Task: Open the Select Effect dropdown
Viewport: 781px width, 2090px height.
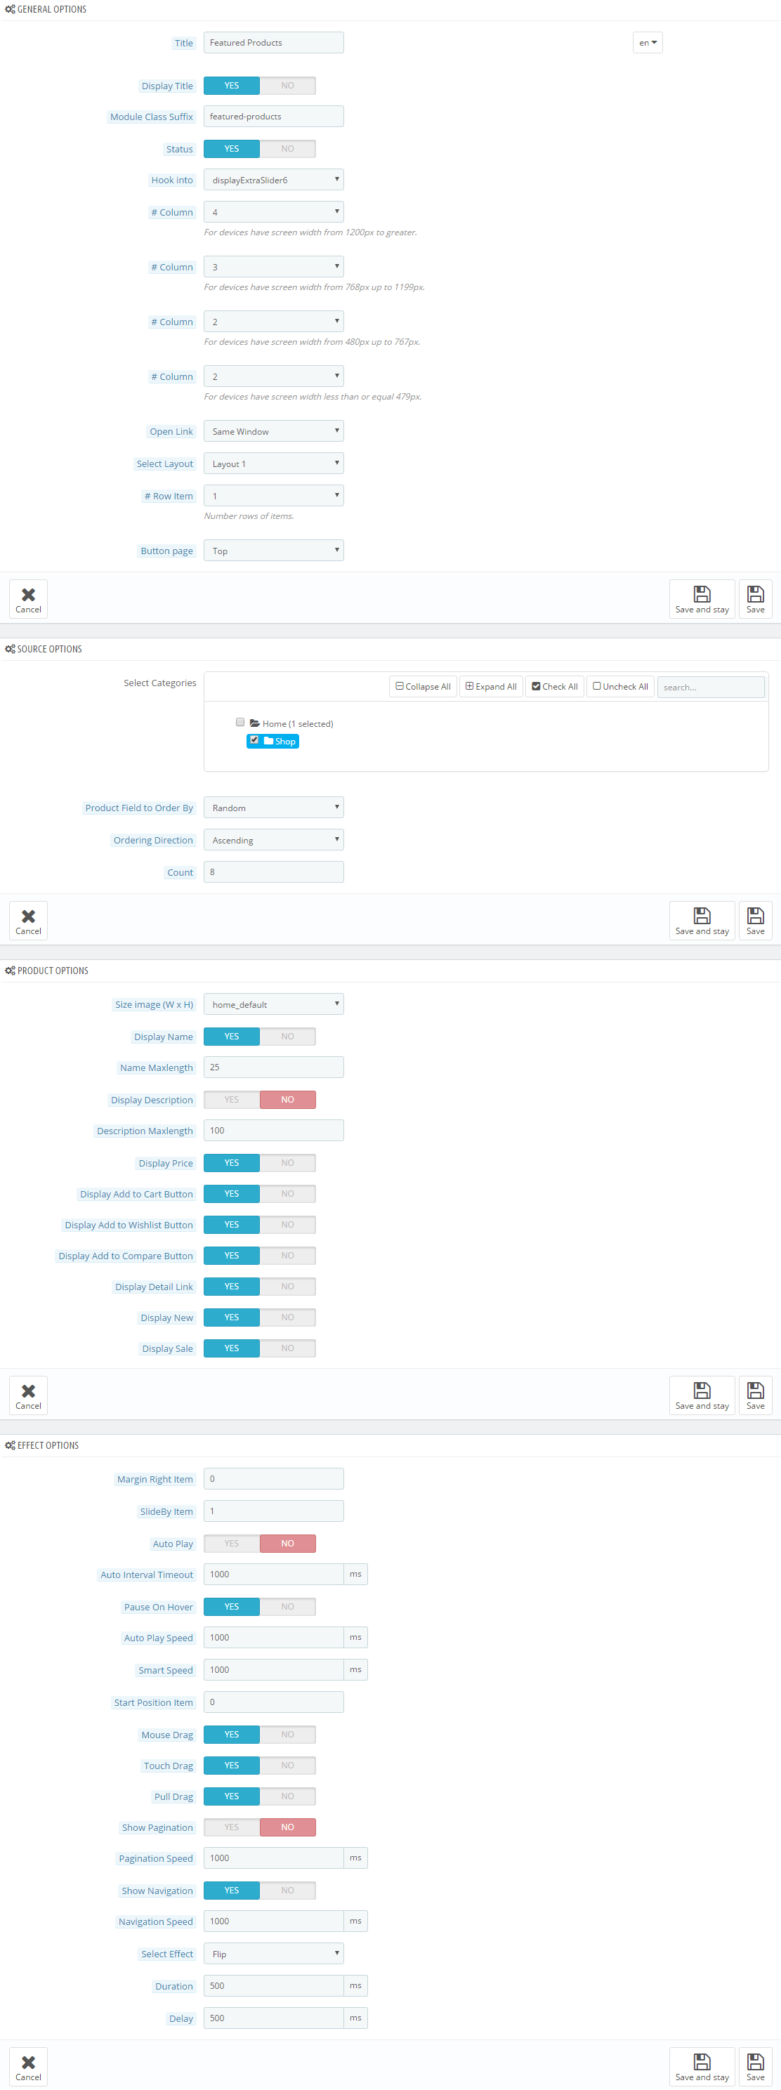Action: [273, 1954]
